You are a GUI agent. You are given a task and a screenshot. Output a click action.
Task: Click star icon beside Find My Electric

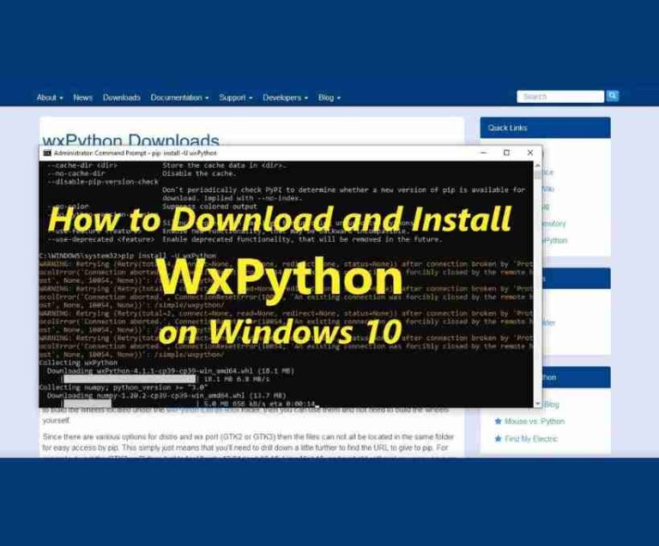tap(498, 439)
